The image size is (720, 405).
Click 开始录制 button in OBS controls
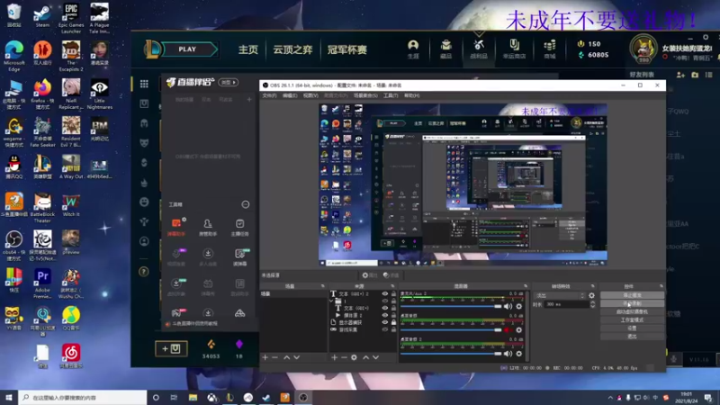point(632,303)
